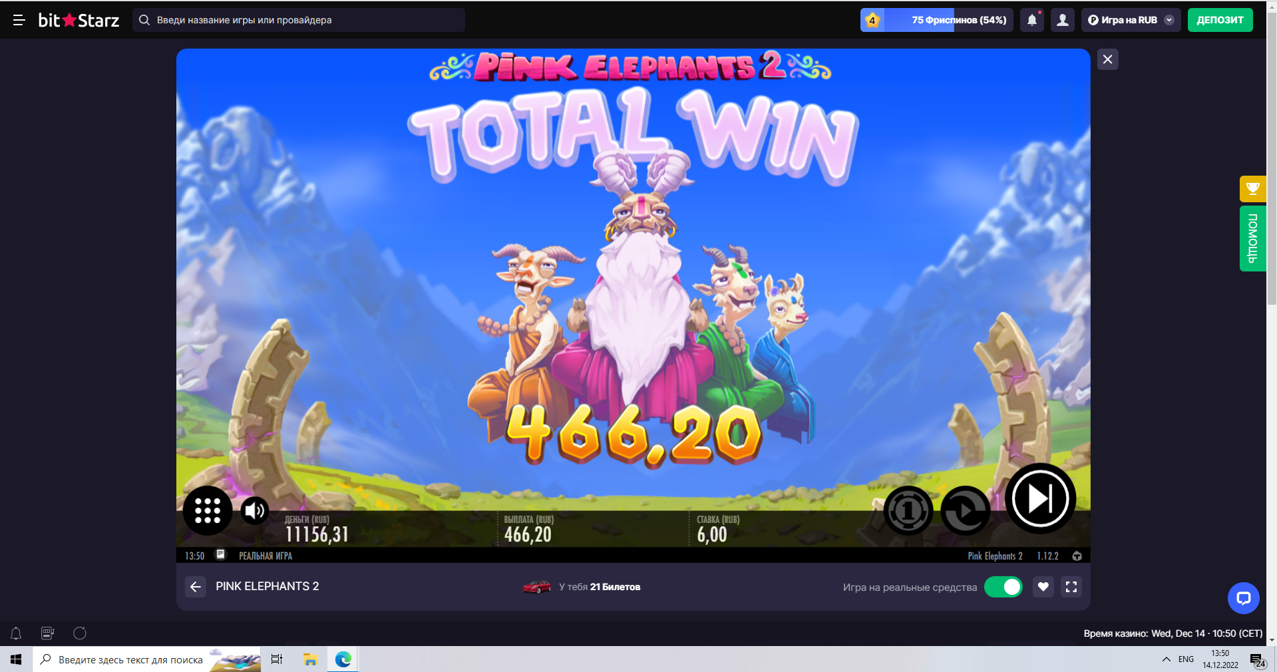Click the "У тебя 21 Билетов" text
This screenshot has height=672, width=1277.
pyautogui.click(x=600, y=587)
